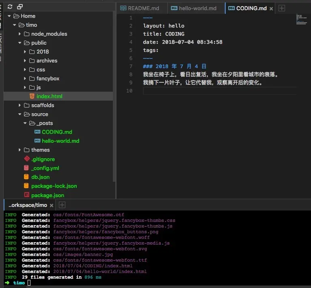Image resolution: width=311 pixels, height=288 pixels.
Task: Open a new terminal tab
Action: click(x=62, y=205)
